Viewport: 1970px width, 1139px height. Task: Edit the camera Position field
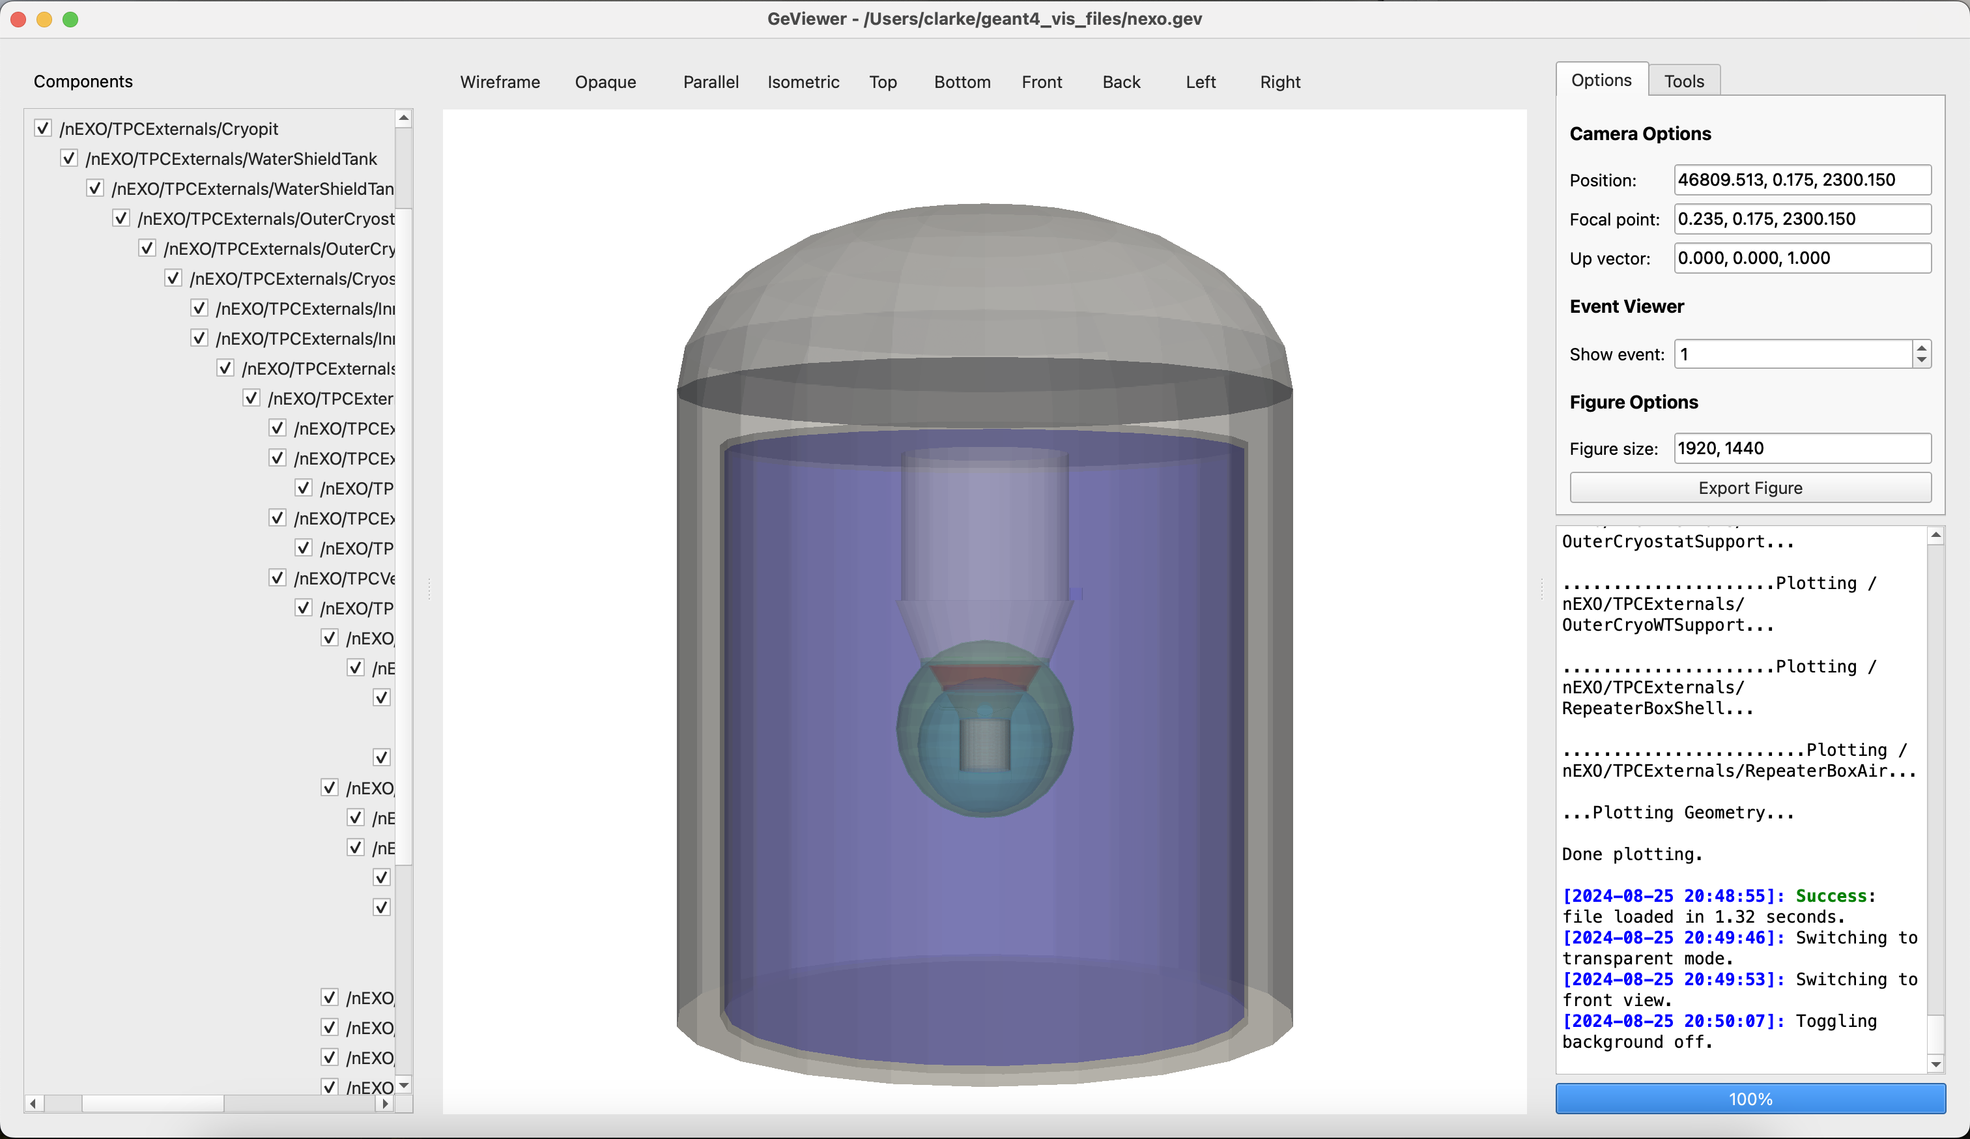1802,180
